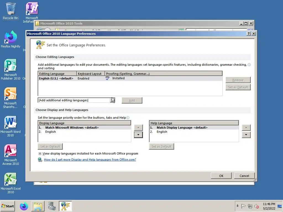The width and height of the screenshot is (283, 212).
Task: Open the Recycle Bin desktop icon
Action: point(11,11)
